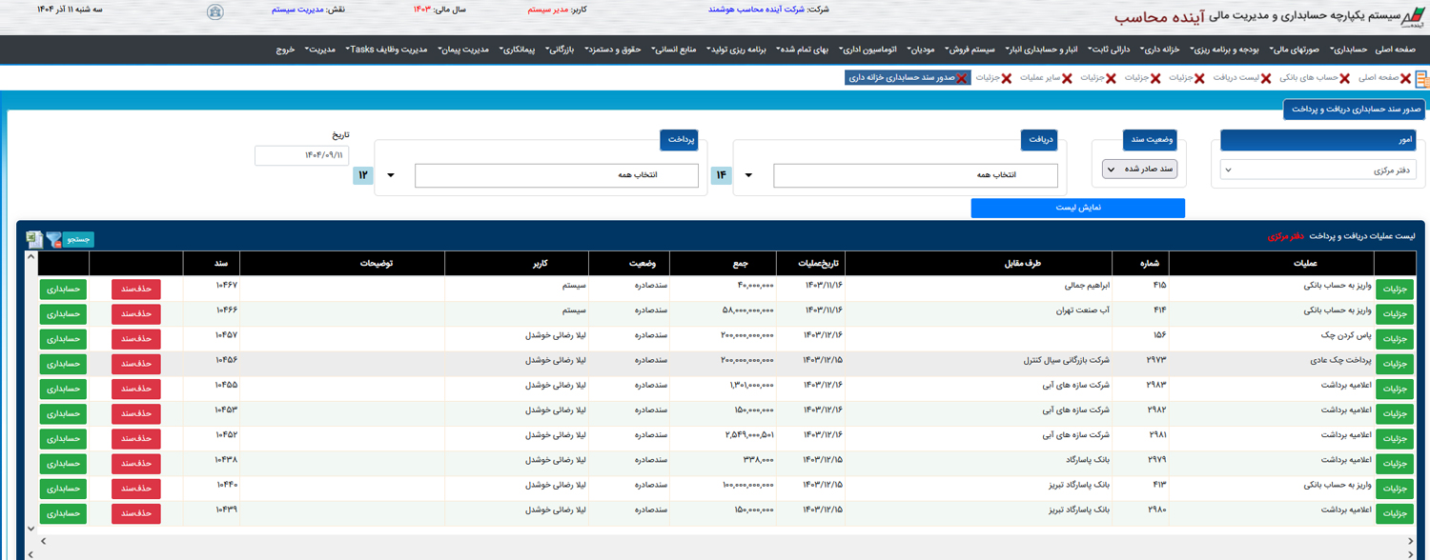The image size is (1430, 560).
Task: Click the تاریخ date input field
Action: click(301, 155)
